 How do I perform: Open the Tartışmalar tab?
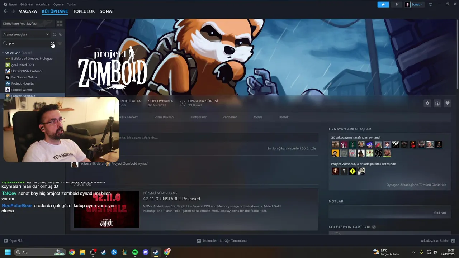click(x=198, y=117)
